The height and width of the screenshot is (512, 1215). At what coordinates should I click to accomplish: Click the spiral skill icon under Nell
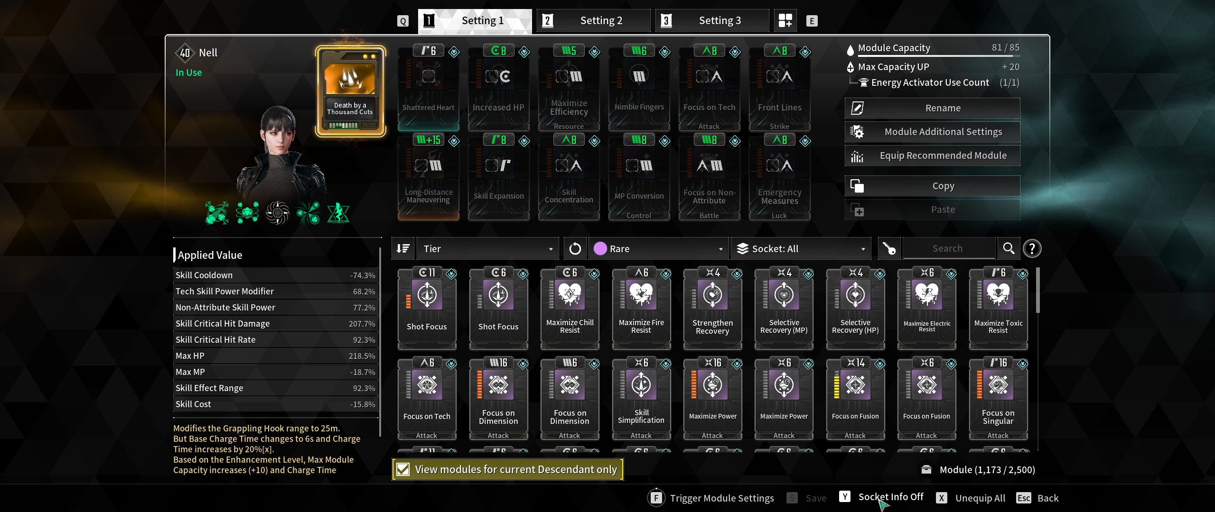(278, 213)
